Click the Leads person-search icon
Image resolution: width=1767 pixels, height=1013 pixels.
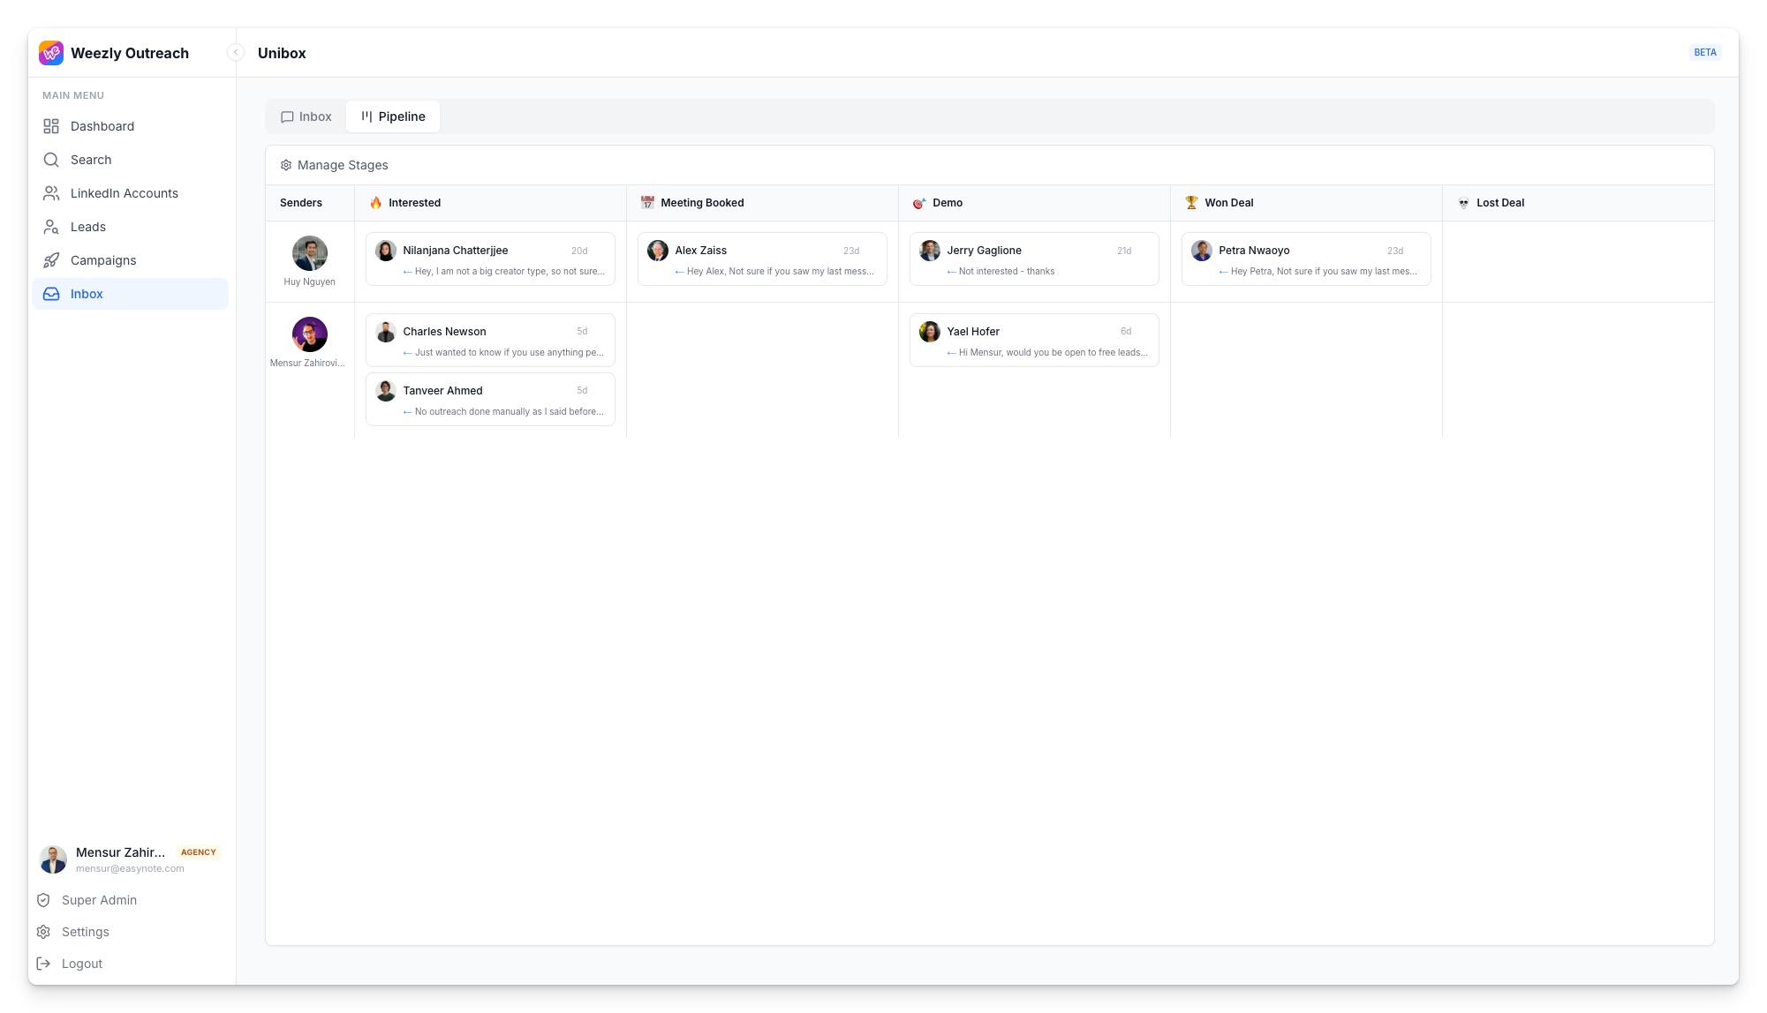pyautogui.click(x=51, y=227)
